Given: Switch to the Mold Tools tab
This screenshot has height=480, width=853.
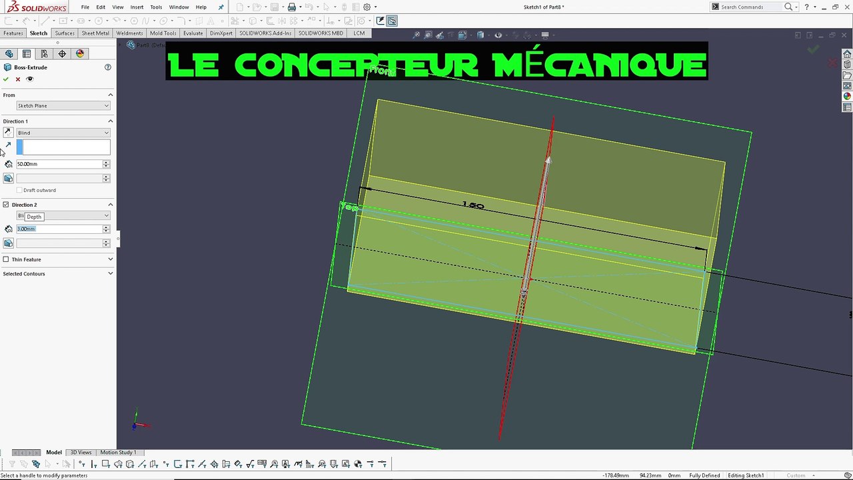Looking at the screenshot, I should pos(163,33).
